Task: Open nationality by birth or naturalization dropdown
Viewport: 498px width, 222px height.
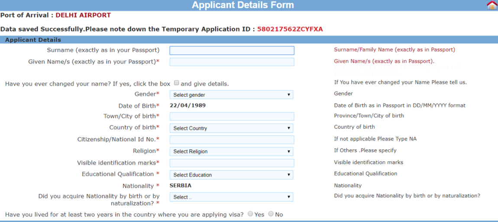Action: [231, 197]
